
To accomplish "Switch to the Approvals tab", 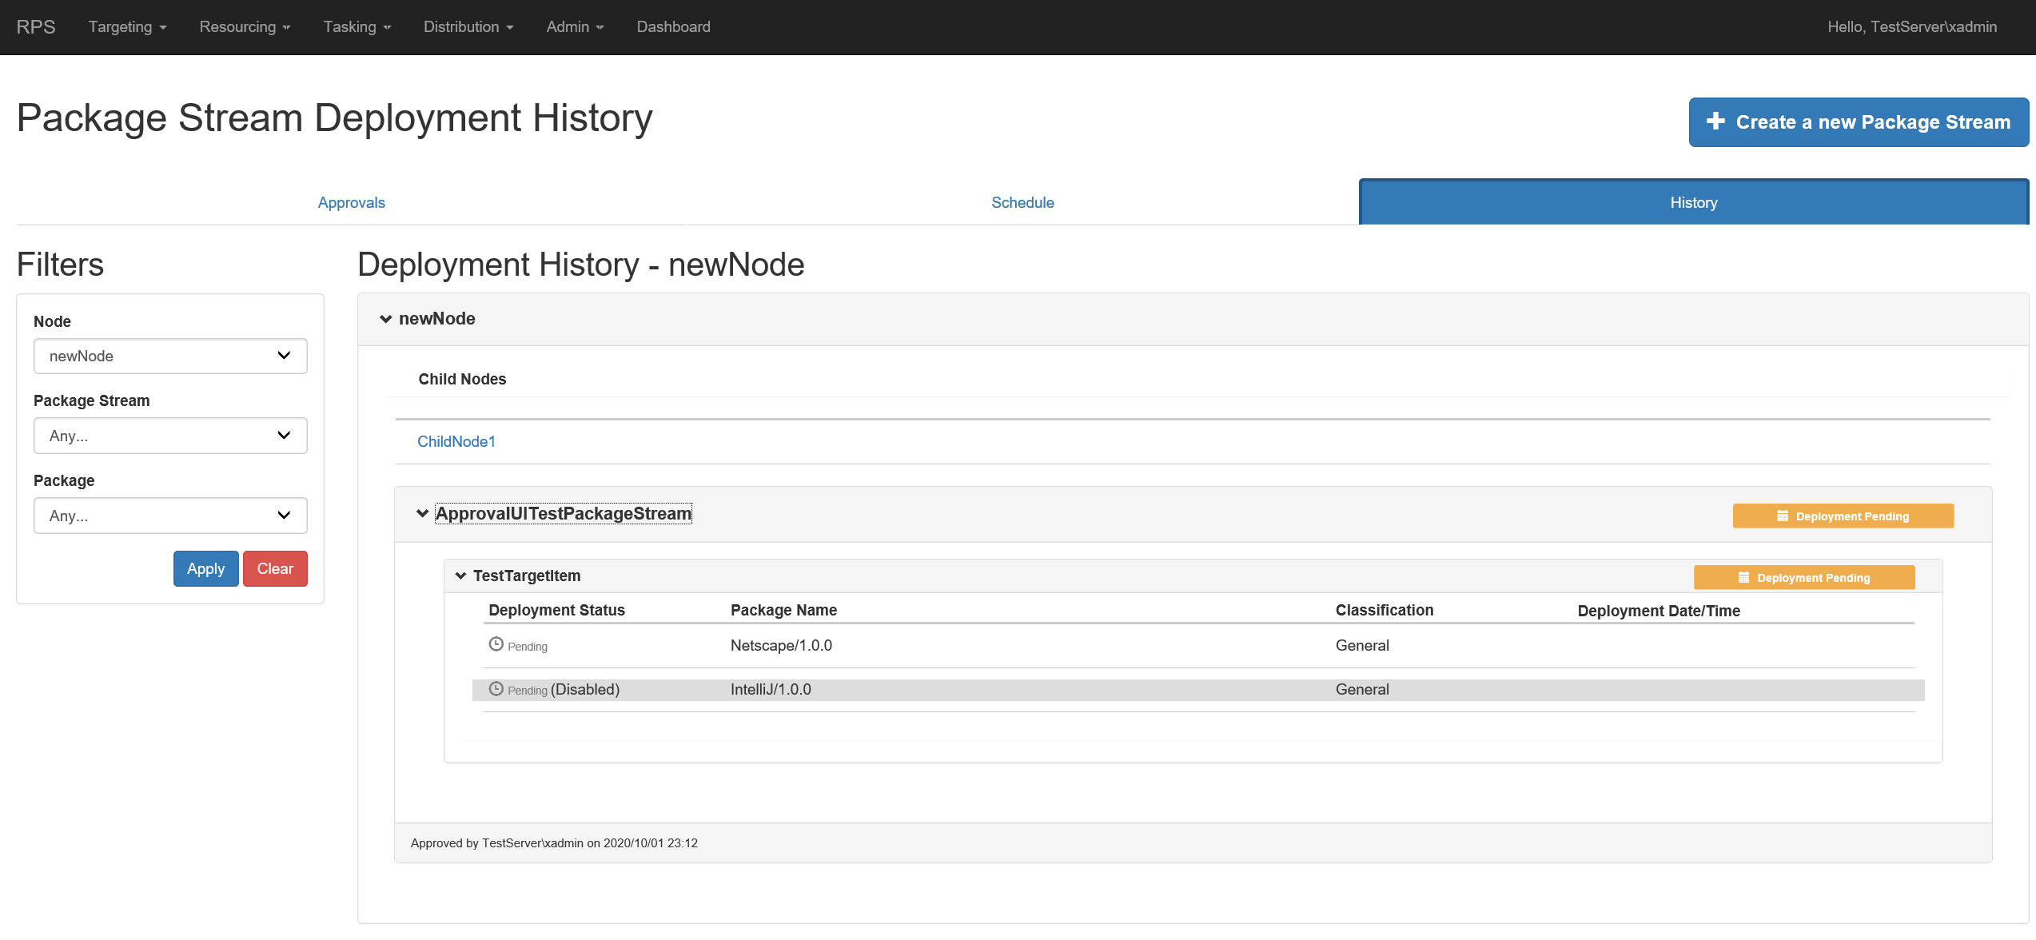I will pyautogui.click(x=351, y=202).
